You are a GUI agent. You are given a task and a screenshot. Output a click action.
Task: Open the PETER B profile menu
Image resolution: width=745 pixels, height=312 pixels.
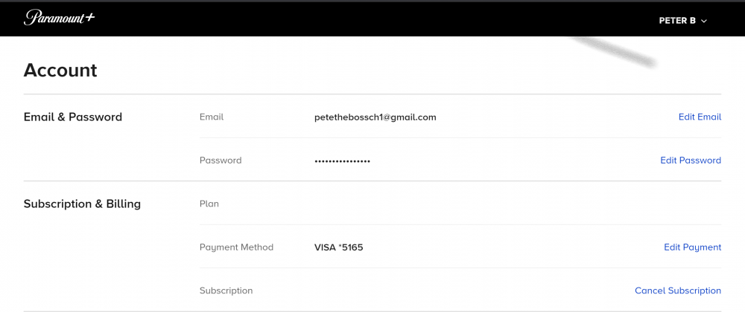point(677,21)
